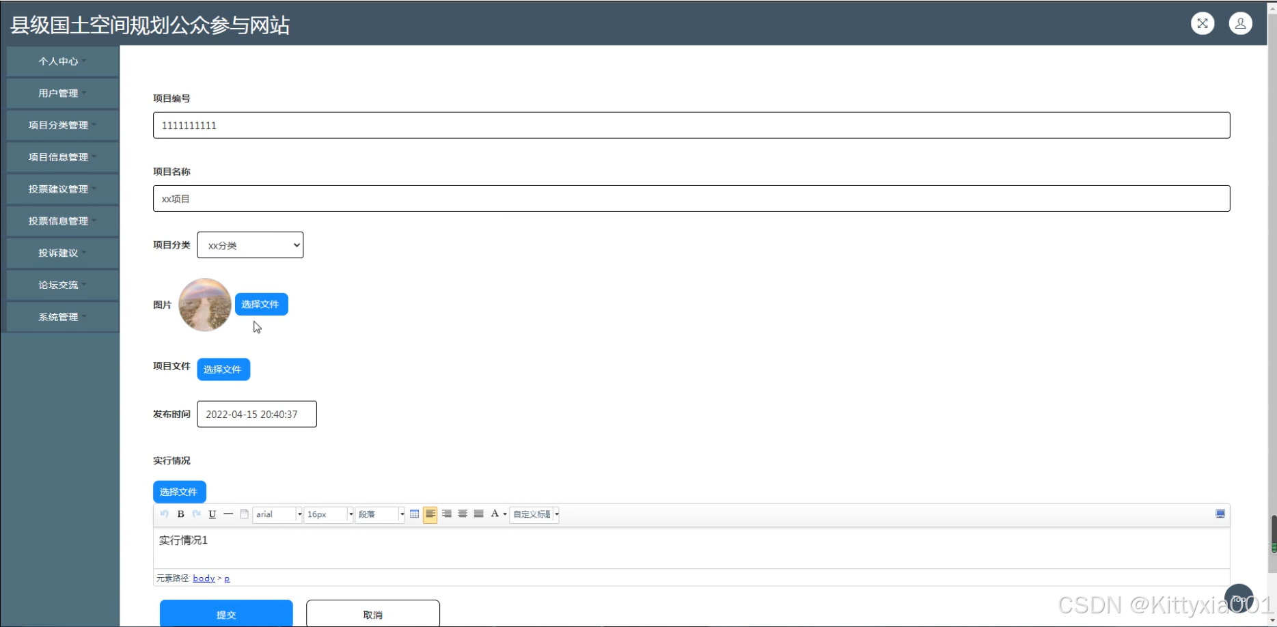This screenshot has width=1277, height=627.
Task: Click the body element path link
Action: [x=204, y=579]
